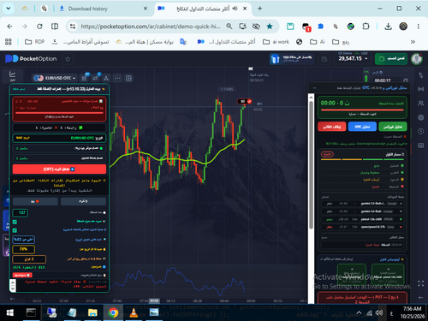Open the user avatar in PocketOption header
The image size is (428, 321).
pyautogui.click(x=417, y=59)
